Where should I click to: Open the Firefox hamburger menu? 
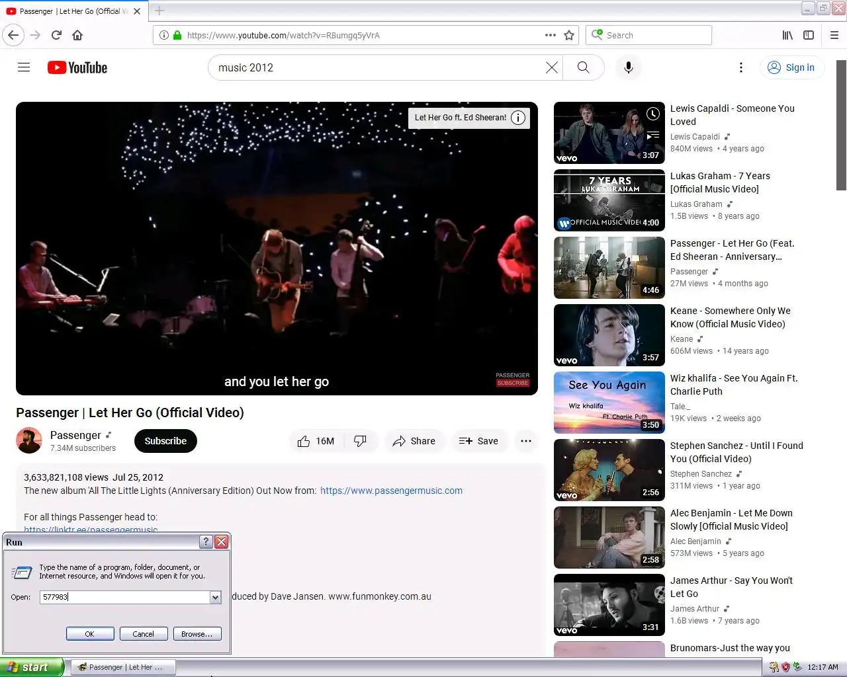pyautogui.click(x=834, y=35)
